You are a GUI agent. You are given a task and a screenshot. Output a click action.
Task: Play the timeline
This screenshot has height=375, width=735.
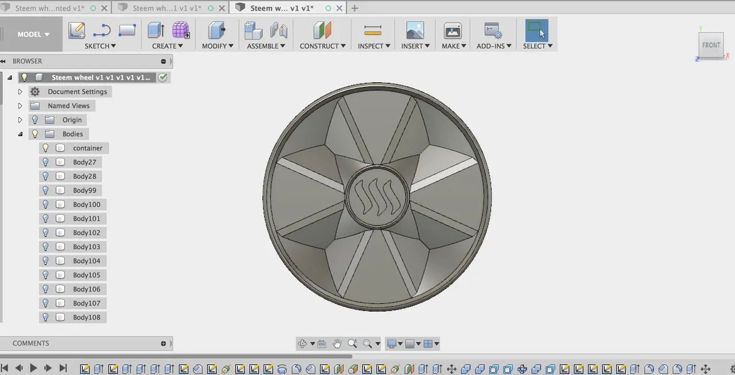pos(33,368)
